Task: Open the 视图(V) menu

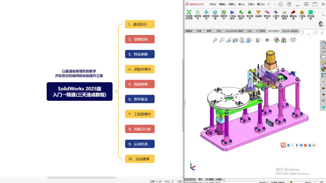Action: point(232,4)
